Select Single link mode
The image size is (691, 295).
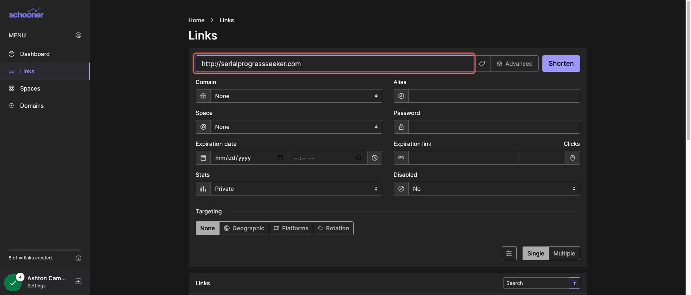pyautogui.click(x=536, y=253)
